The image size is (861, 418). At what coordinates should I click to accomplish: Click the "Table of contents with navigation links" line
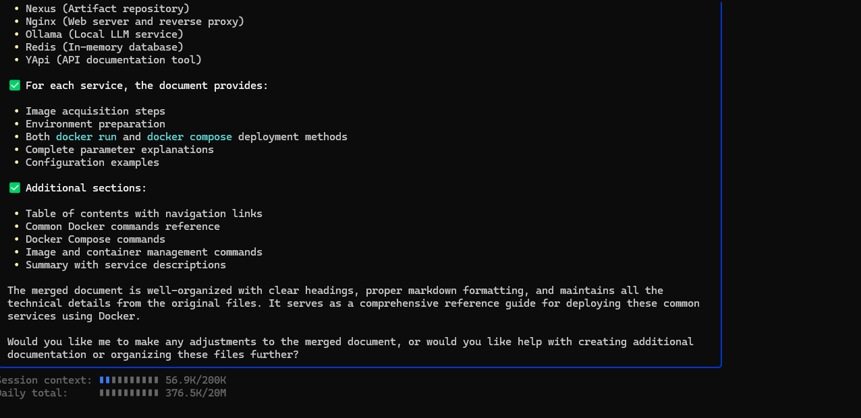[144, 214]
